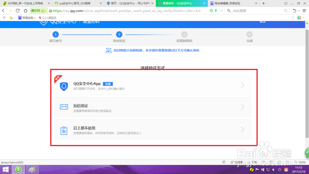Click the three-dot bookmarks overflow icon

tap(293, 18)
